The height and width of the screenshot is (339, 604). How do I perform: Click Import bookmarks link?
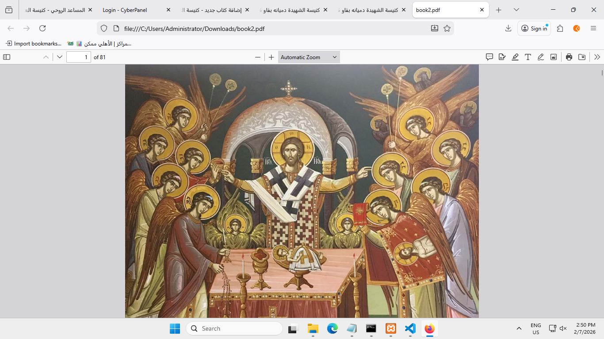coord(34,44)
